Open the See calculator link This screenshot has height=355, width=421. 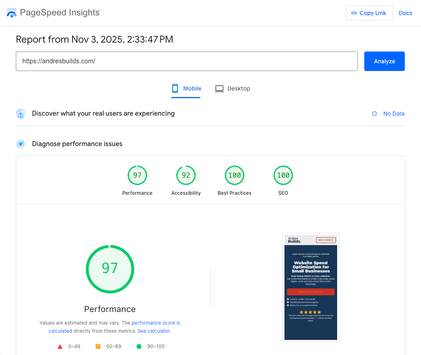[x=154, y=331]
